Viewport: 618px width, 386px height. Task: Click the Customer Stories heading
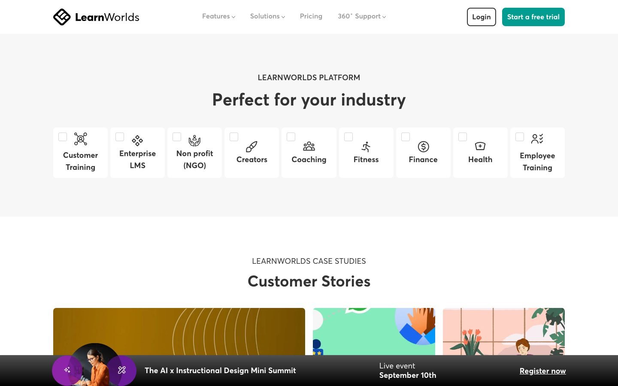pyautogui.click(x=309, y=281)
